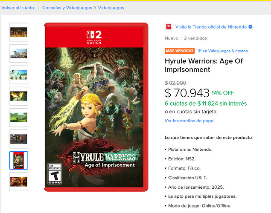The width and height of the screenshot is (271, 213).
Task: View the last orange-red scene thumbnail
Action: [19, 182]
